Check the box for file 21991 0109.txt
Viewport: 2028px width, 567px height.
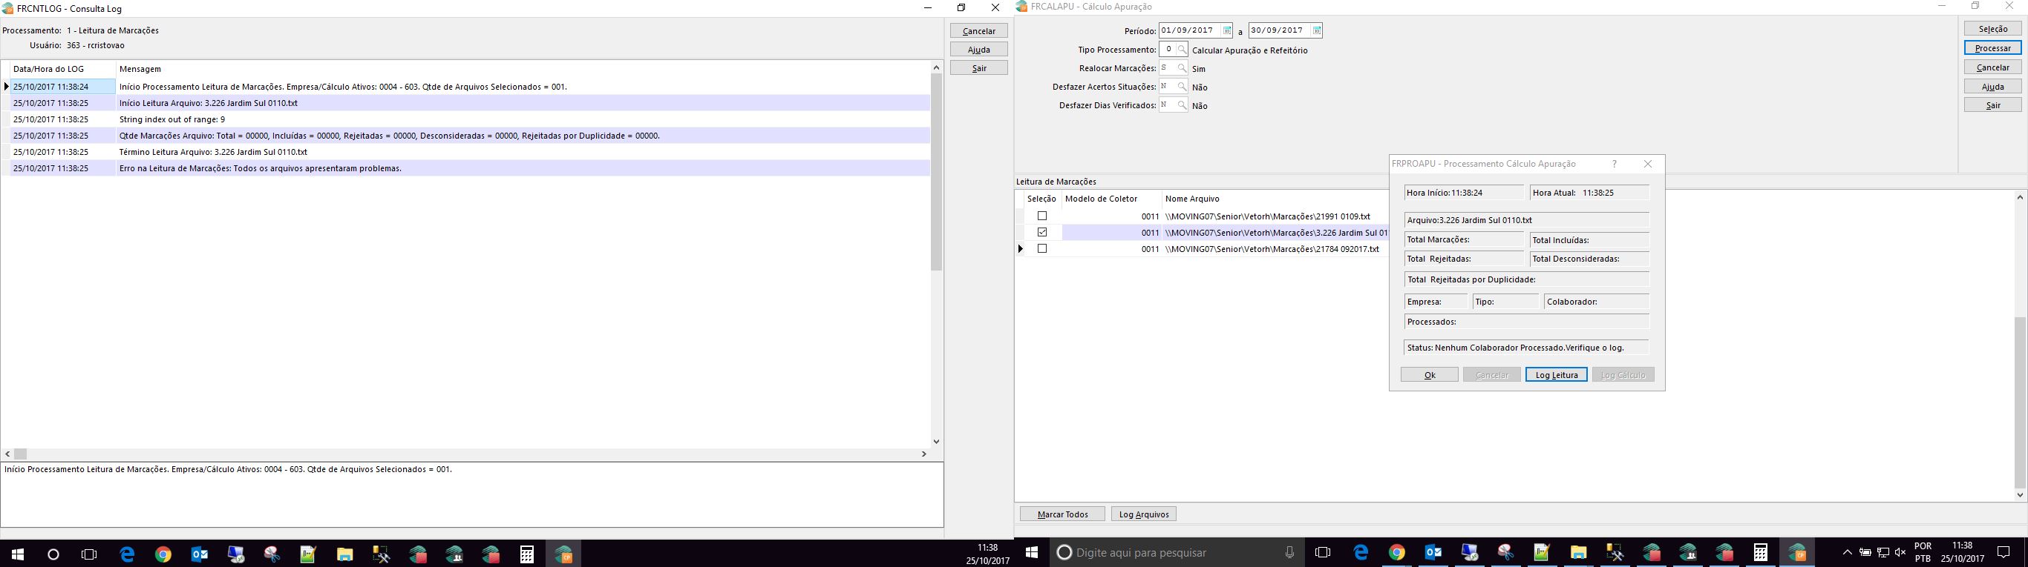[1042, 216]
